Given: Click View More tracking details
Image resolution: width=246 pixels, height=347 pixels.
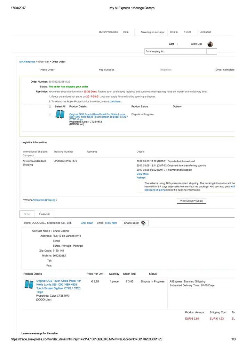Looking at the screenshot, I should tap(142, 174).
